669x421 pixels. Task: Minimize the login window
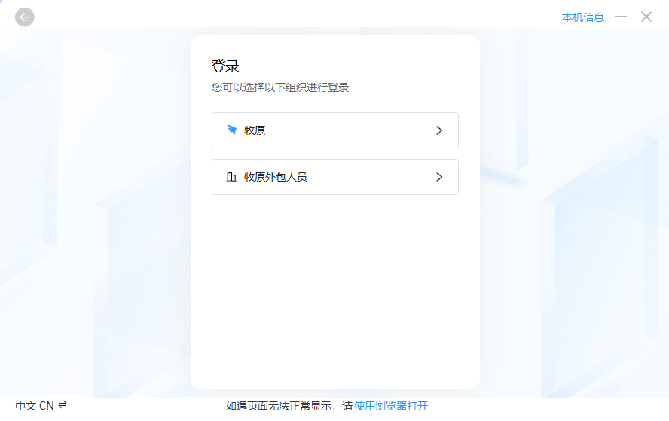pyautogui.click(x=621, y=17)
